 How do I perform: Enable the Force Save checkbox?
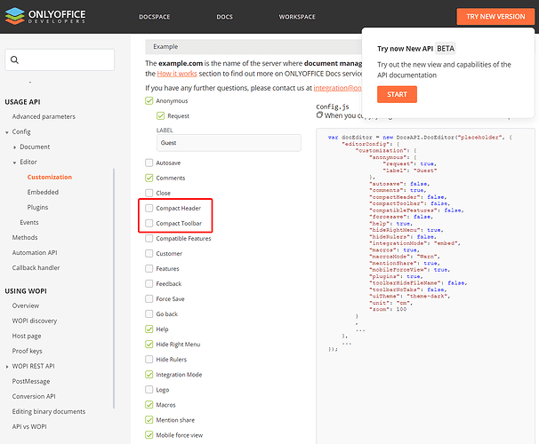149,298
